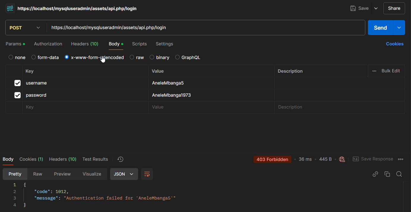The height and width of the screenshot is (212, 411).
Task: Click the response history clock icon
Action: (120, 159)
